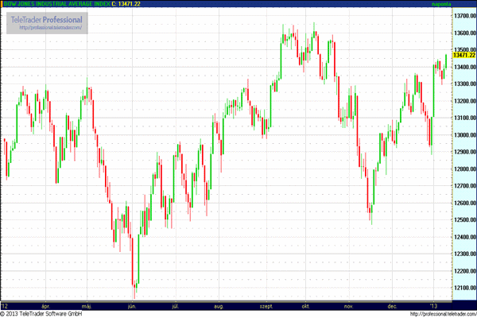
Task: Select the 'dec.' month marker on time axis
Action: pyautogui.click(x=392, y=304)
